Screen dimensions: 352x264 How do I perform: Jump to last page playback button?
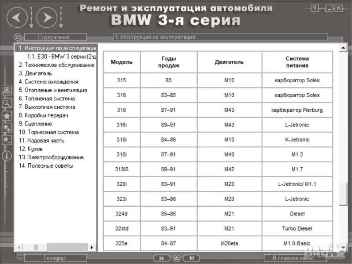pyautogui.click(x=191, y=258)
